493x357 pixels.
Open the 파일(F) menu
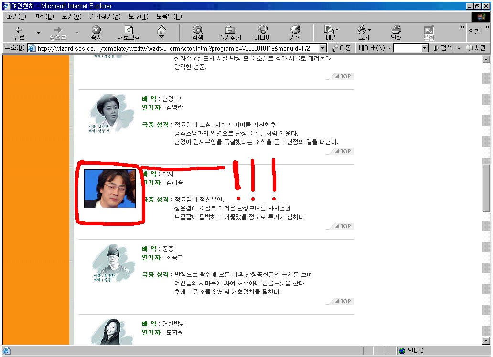coord(16,17)
